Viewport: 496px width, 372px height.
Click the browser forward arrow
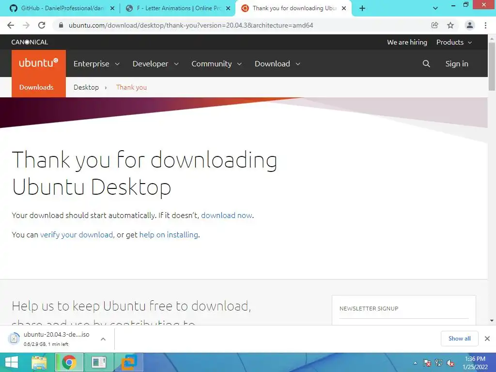pyautogui.click(x=26, y=25)
